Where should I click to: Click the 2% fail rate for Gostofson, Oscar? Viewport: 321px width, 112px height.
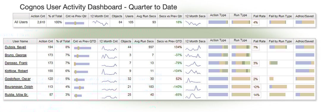pos(256,79)
